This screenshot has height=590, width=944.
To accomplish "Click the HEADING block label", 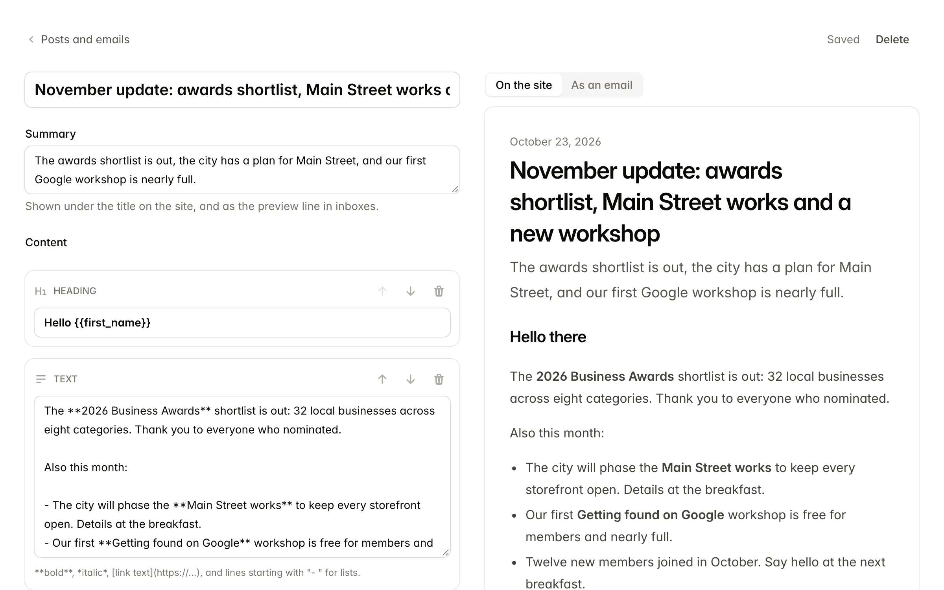I will point(75,291).
